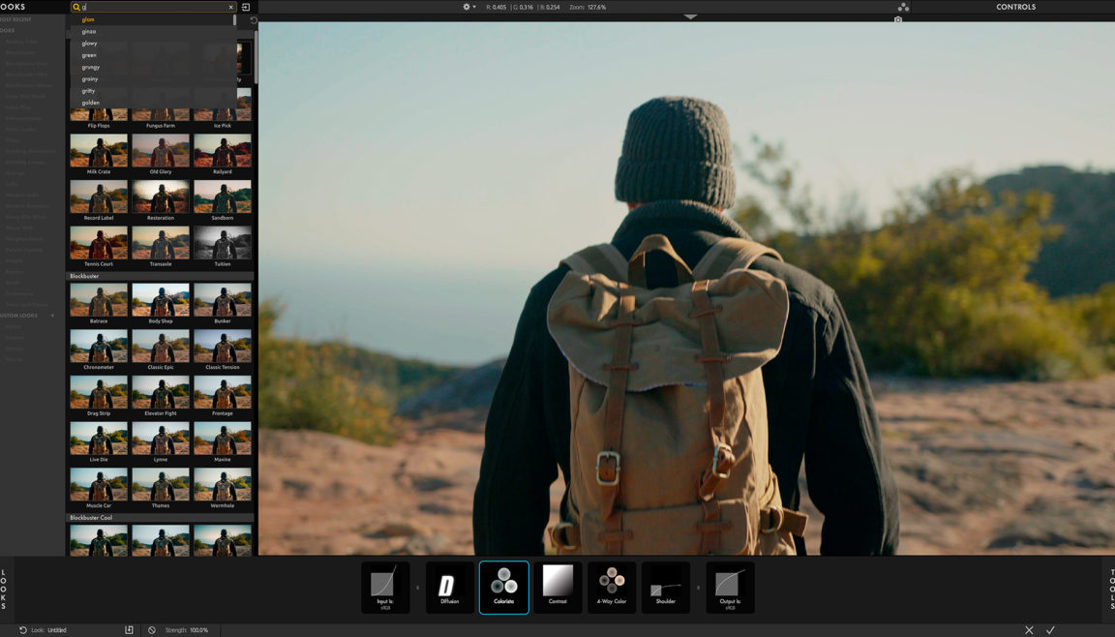Expand the Tools drawer on right edge
The image size is (1115, 637).
click(1109, 588)
